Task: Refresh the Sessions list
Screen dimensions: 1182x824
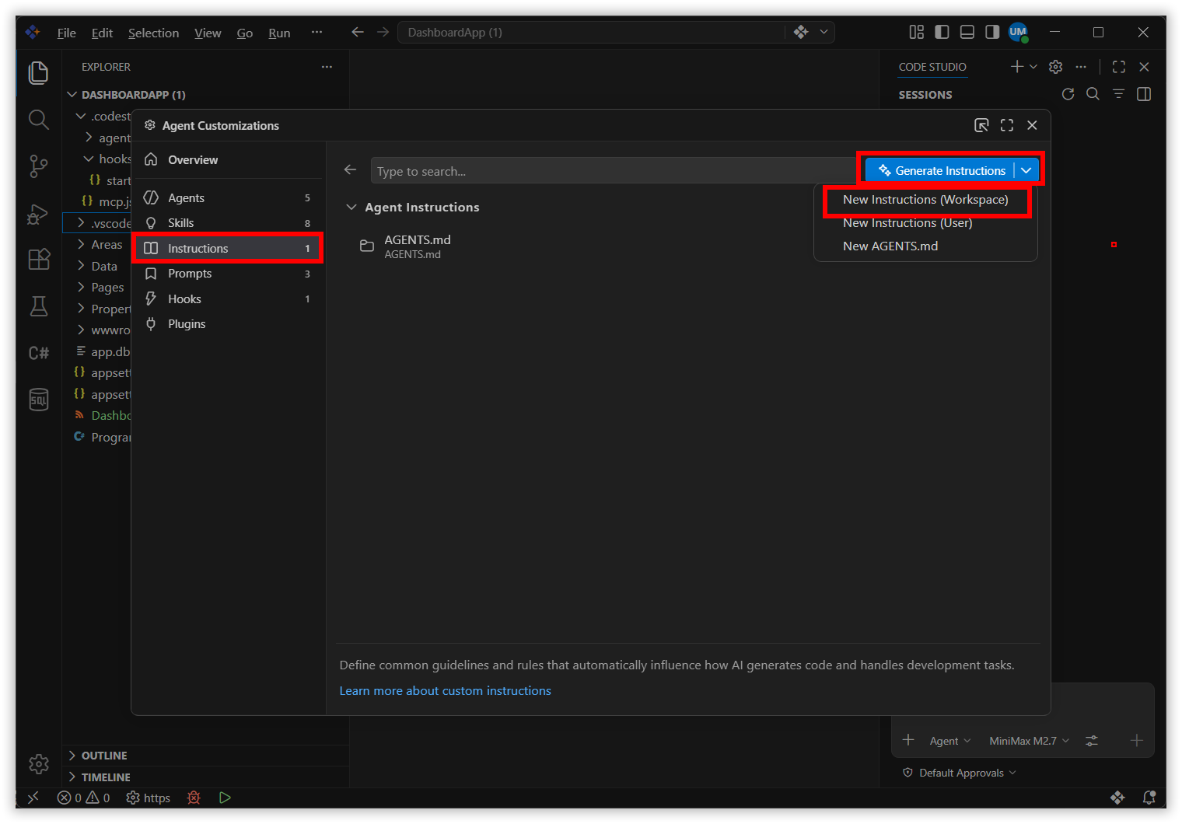Action: coord(1068,94)
